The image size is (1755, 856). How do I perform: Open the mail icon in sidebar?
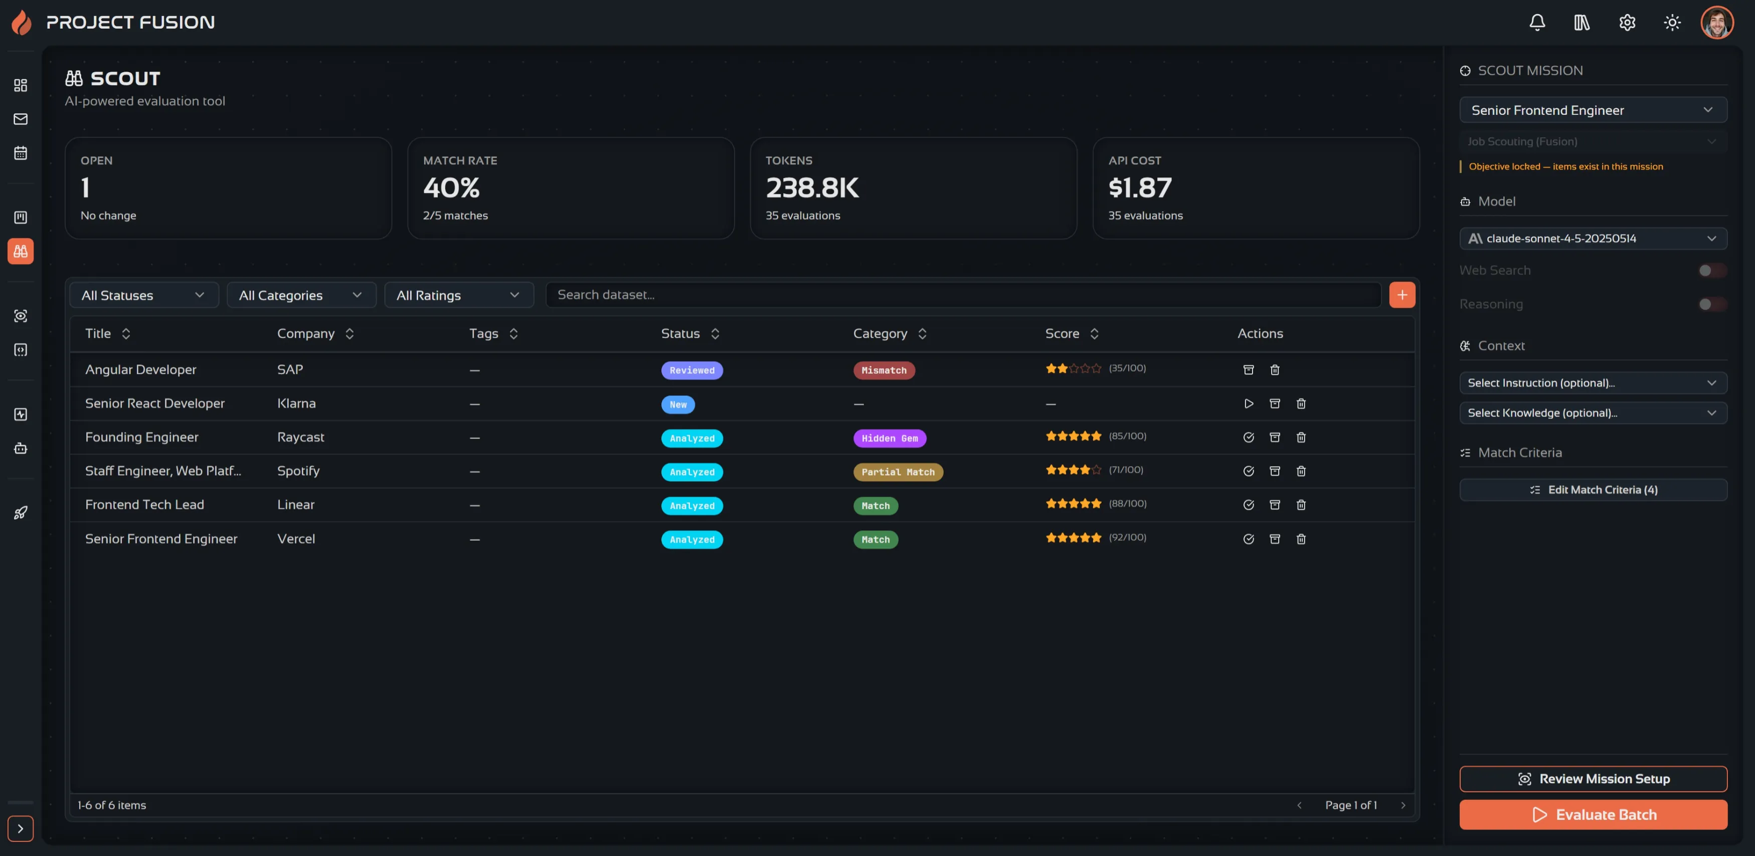coord(21,119)
